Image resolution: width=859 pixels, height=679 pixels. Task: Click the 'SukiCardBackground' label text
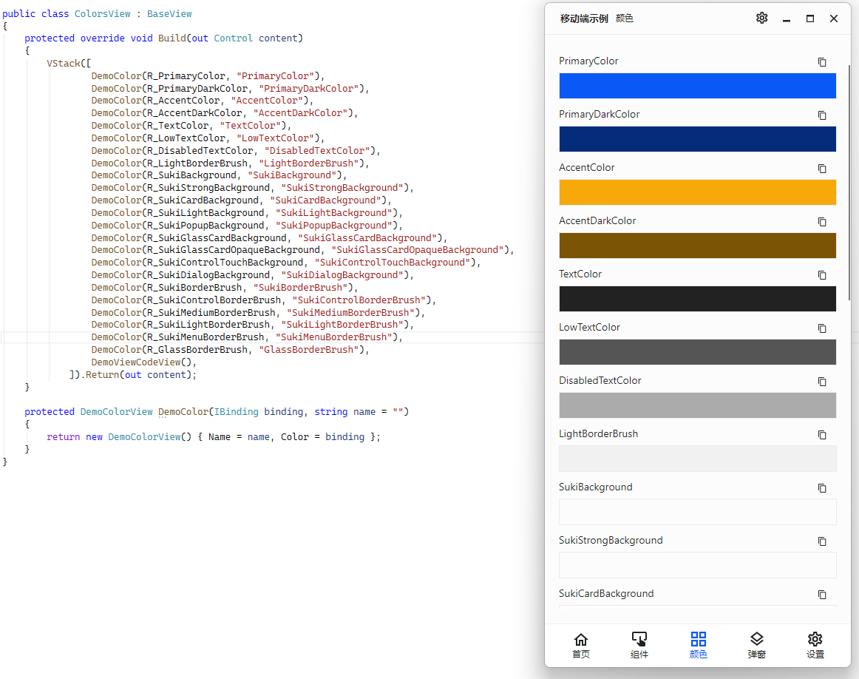(606, 593)
